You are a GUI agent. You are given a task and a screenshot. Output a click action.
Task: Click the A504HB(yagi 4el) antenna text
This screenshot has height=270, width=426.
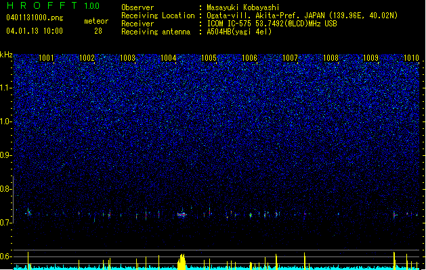click(239, 32)
